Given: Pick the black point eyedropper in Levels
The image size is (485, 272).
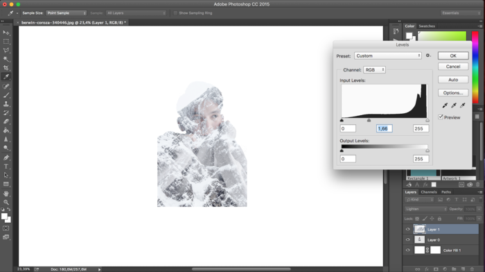Looking at the screenshot, I should click(445, 105).
